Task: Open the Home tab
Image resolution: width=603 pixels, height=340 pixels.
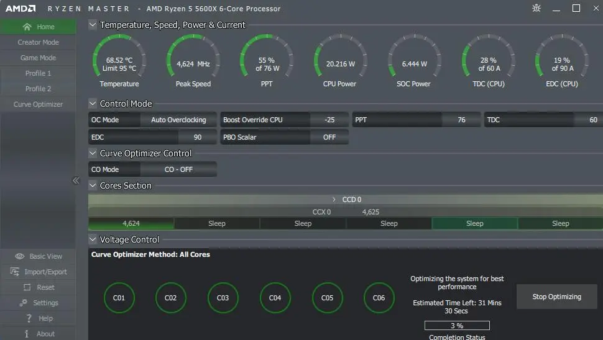Action: click(38, 27)
